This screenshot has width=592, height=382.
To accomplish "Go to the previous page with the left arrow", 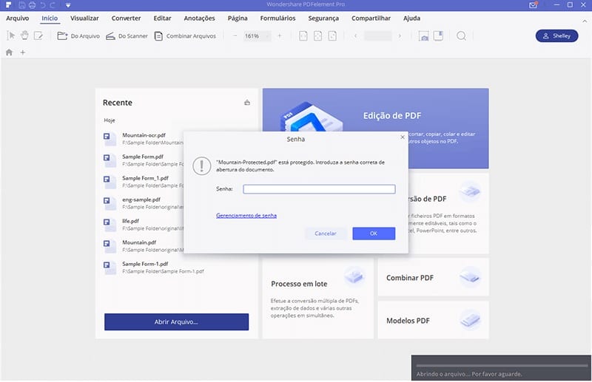I will point(355,35).
